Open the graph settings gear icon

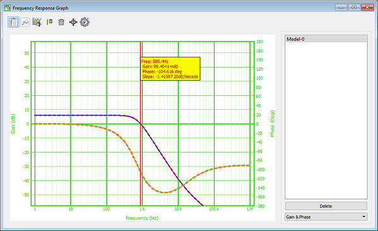tap(85, 22)
